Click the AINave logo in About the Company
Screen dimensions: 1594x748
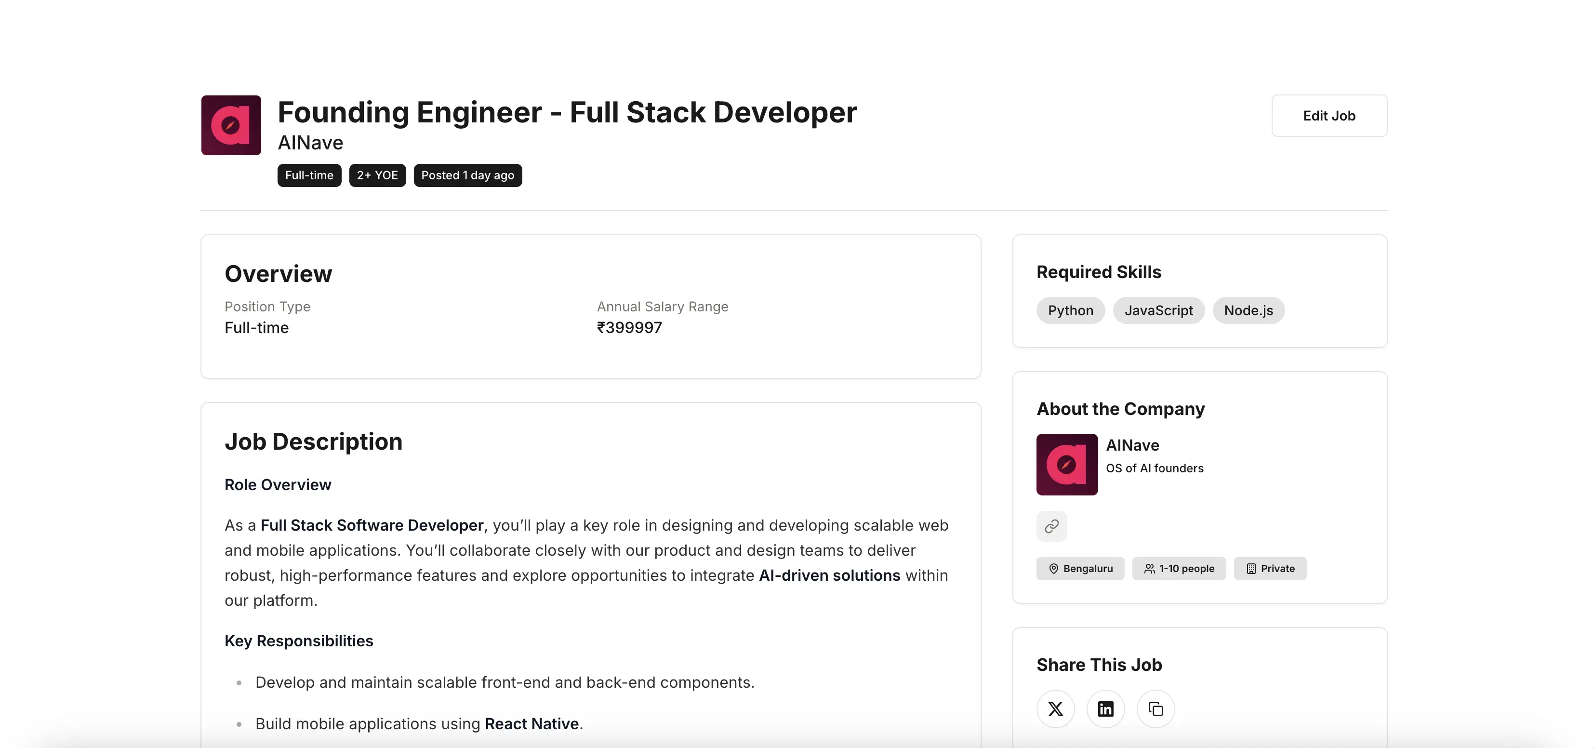pyautogui.click(x=1067, y=464)
